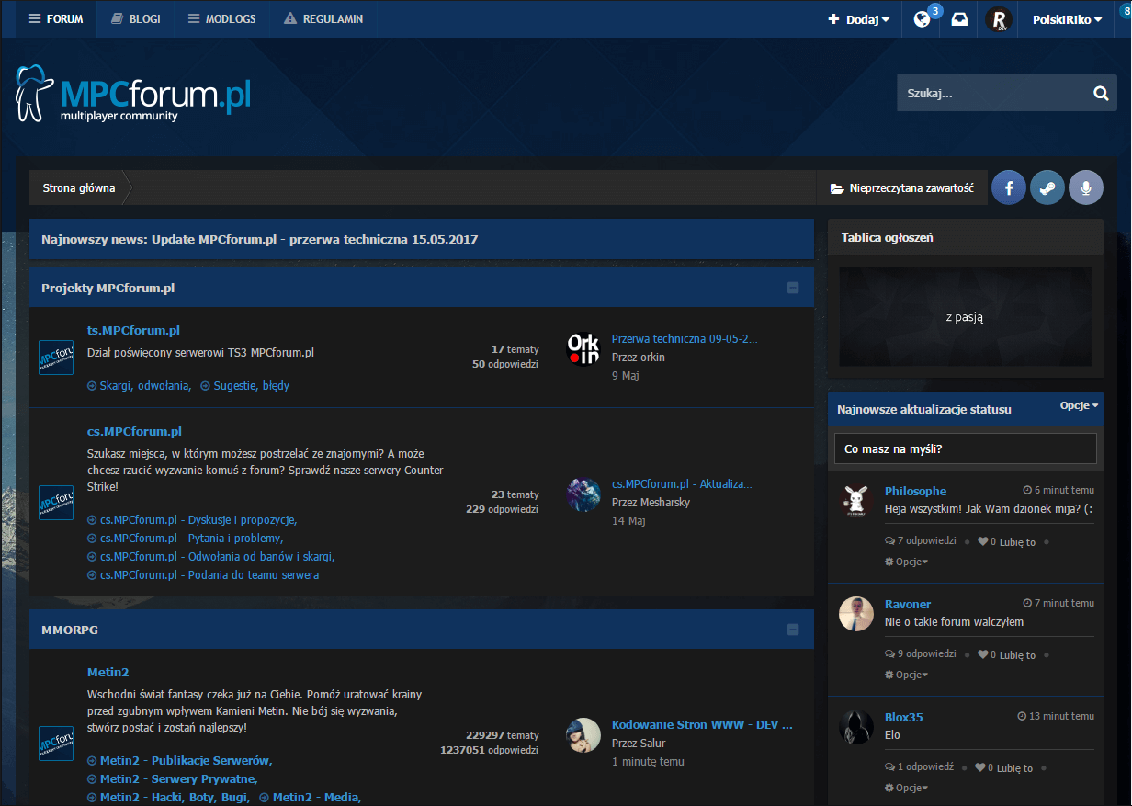Open the PolskiRiko user dropdown
The height and width of the screenshot is (806, 1132).
click(x=1067, y=19)
